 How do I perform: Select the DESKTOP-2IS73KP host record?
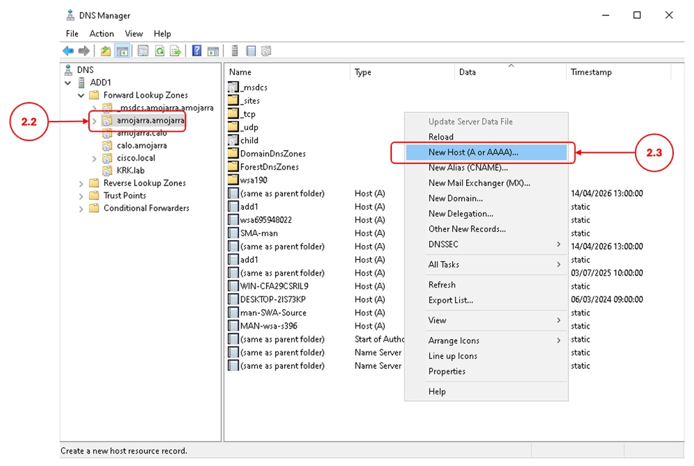[x=272, y=299]
